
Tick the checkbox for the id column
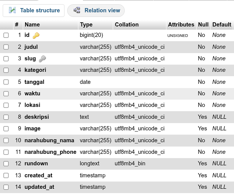click(x=6, y=35)
